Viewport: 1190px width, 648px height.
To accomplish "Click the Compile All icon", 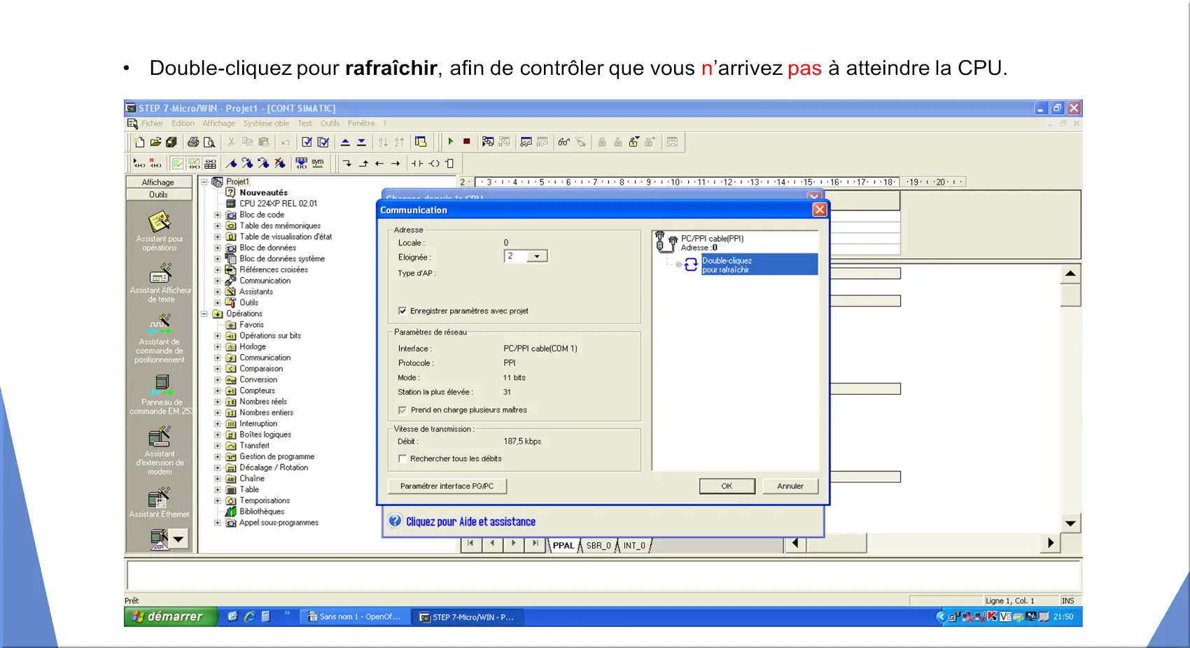I will [x=323, y=142].
